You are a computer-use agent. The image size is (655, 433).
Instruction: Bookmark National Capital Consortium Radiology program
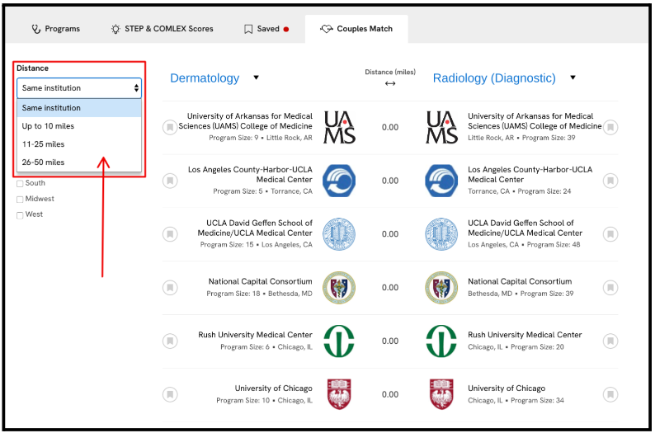[x=610, y=287]
